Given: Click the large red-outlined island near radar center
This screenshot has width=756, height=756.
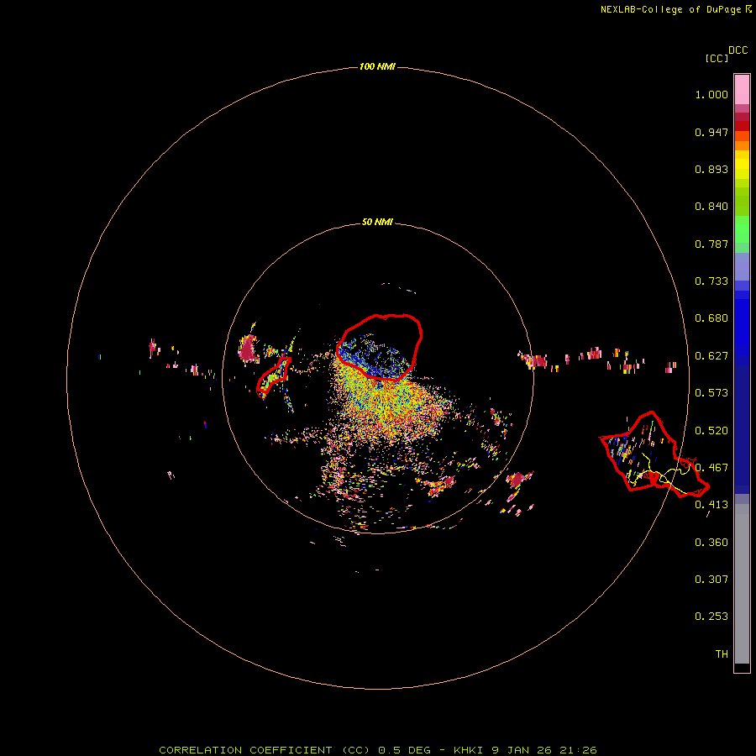Looking at the screenshot, I should [x=380, y=347].
